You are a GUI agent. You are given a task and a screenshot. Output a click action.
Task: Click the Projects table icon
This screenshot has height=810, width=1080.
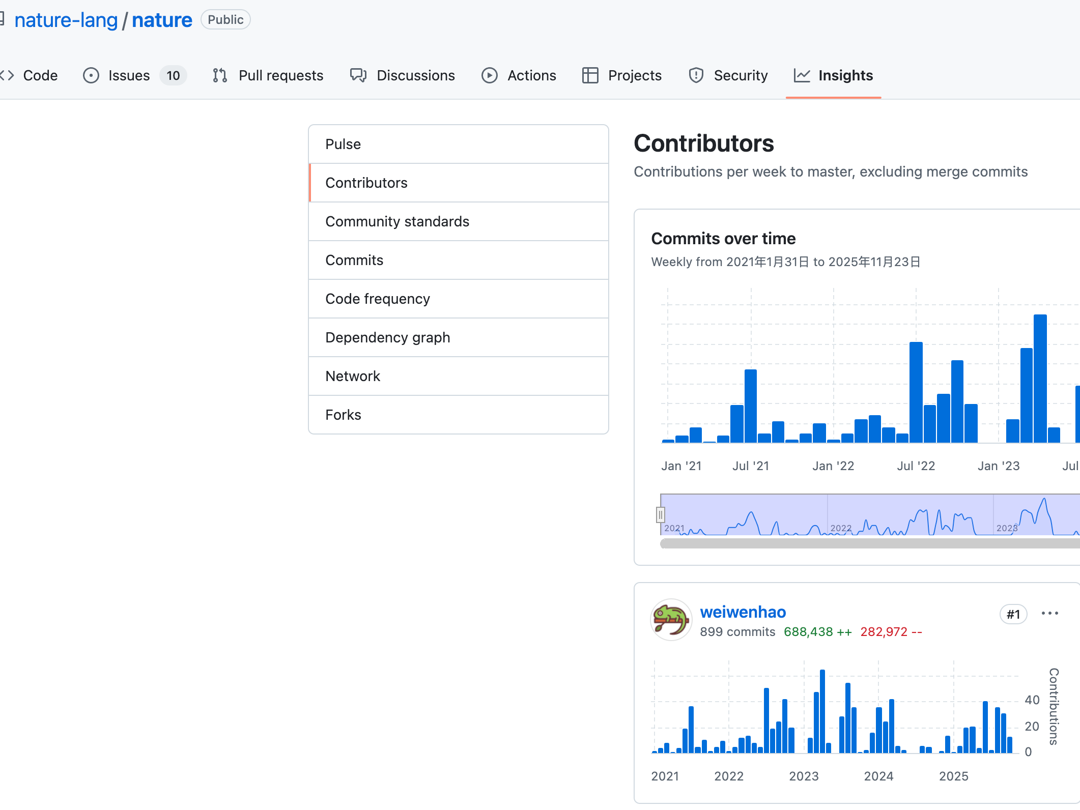pyautogui.click(x=590, y=75)
